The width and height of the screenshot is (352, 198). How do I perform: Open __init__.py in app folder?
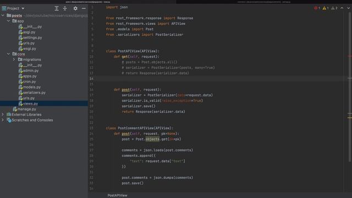tap(30, 26)
